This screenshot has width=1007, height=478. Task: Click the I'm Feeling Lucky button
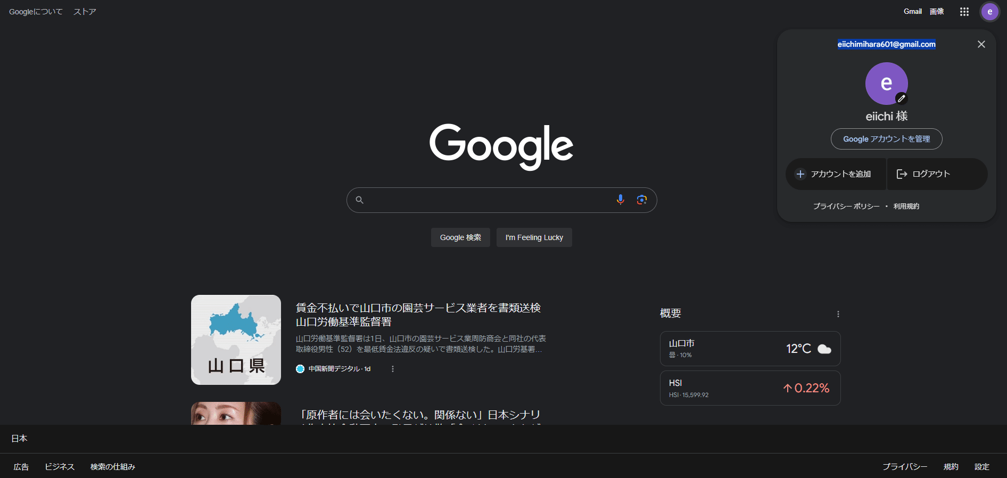[x=534, y=237]
